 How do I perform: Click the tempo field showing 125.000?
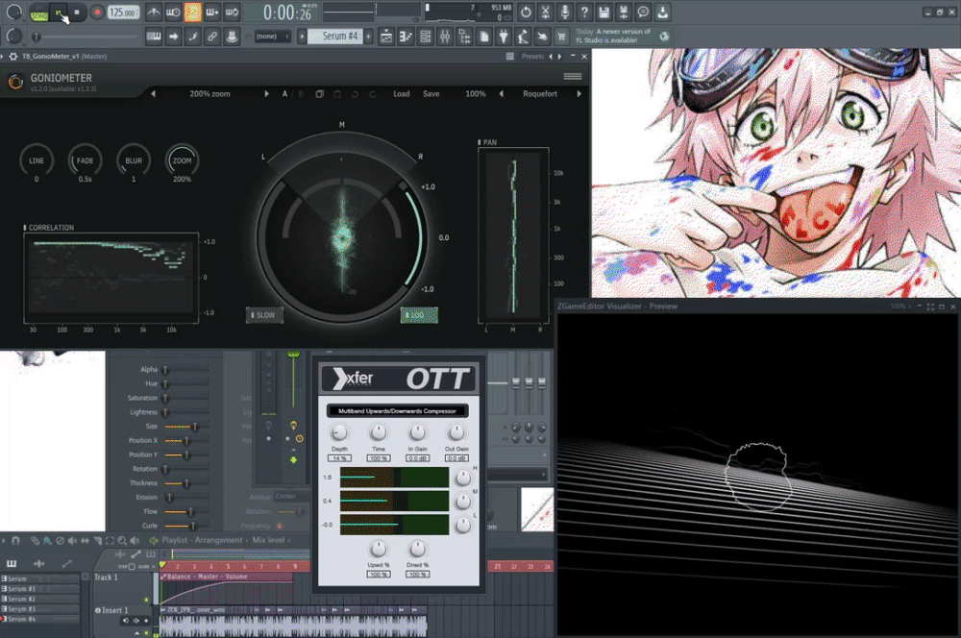pyautogui.click(x=123, y=12)
